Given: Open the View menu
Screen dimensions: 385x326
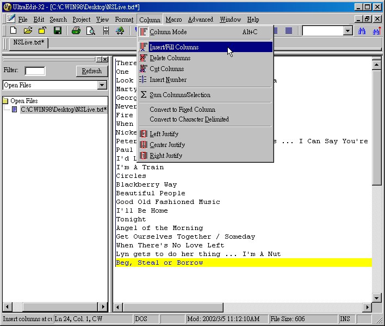Looking at the screenshot, I should click(102, 20).
